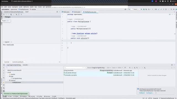Toggle Group By icon in Commit toolbar
Viewport: 177px width, 99px height.
[x=17, y=15]
